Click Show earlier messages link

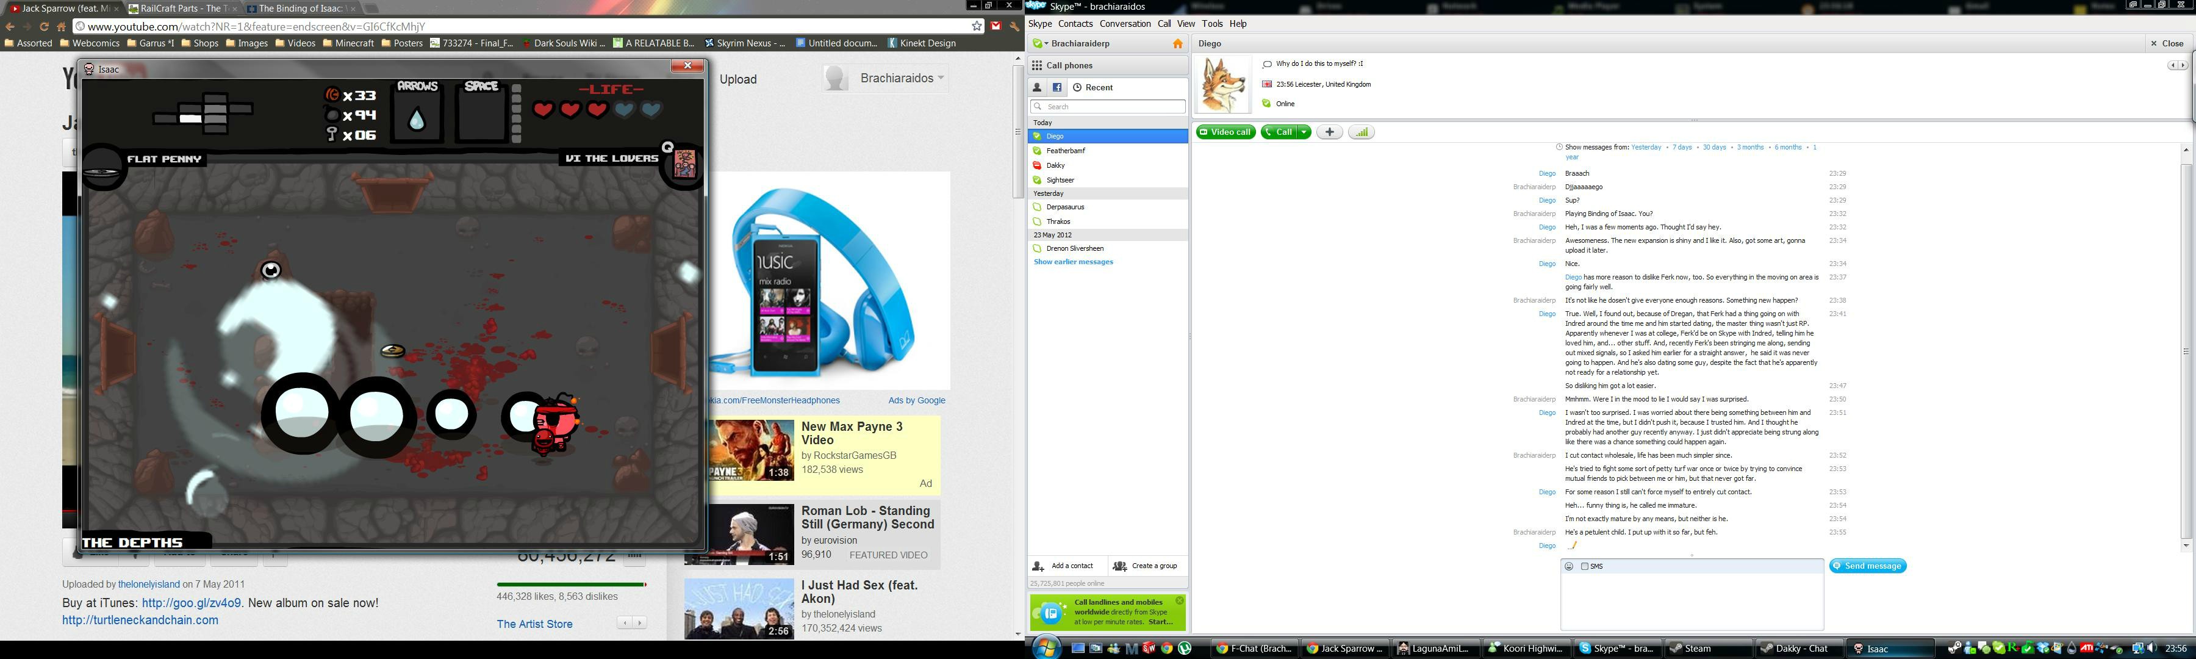1073,262
